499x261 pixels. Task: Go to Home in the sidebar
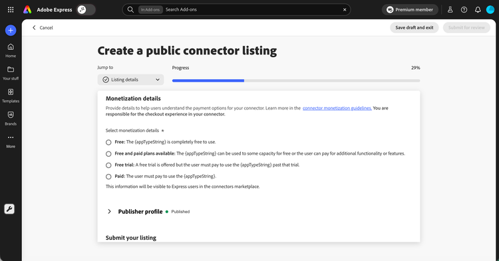[11, 50]
